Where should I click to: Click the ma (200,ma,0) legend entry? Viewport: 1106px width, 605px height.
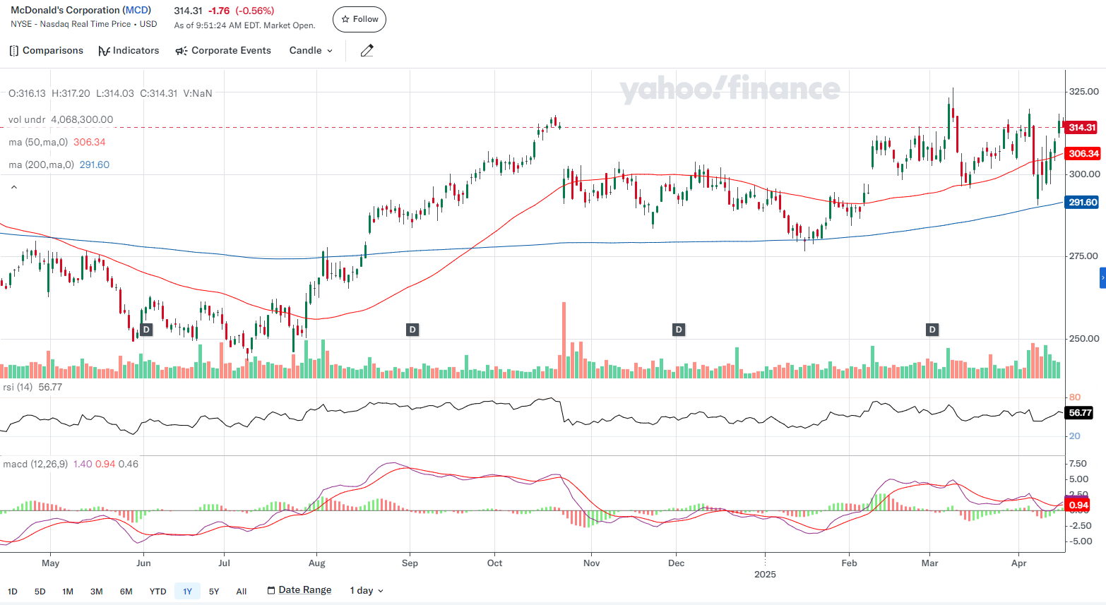click(59, 164)
